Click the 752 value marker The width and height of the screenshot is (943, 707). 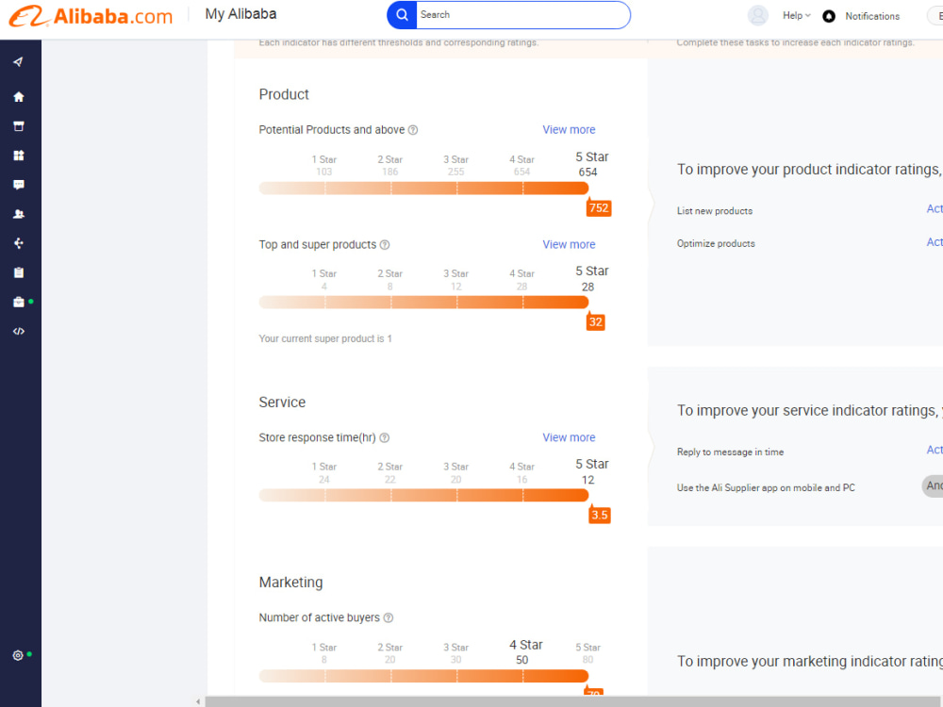click(x=599, y=208)
